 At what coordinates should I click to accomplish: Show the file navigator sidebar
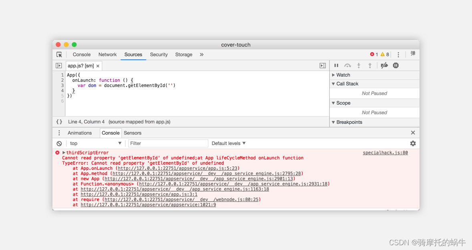coord(59,66)
